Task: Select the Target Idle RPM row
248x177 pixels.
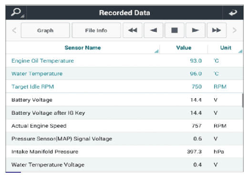Action: [x=124, y=87]
